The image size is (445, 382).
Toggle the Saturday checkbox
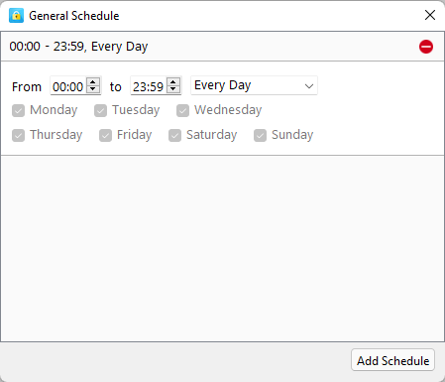pyautogui.click(x=174, y=135)
